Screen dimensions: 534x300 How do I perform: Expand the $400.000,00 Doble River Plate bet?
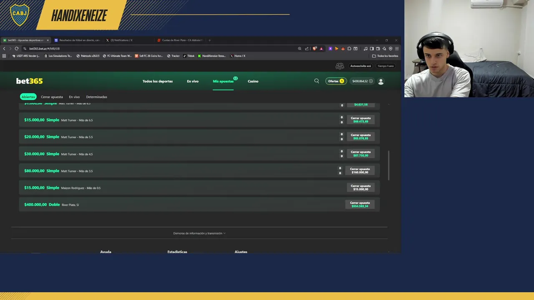[199, 205]
